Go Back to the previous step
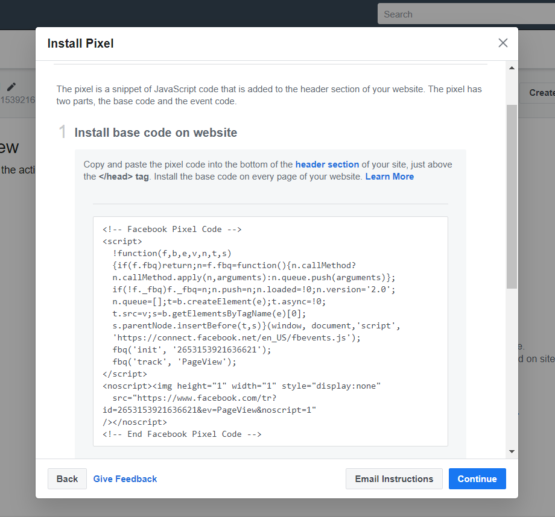The image size is (555, 517). 67,479
